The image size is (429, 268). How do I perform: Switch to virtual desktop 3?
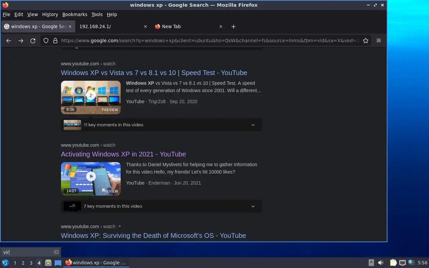pos(31,263)
